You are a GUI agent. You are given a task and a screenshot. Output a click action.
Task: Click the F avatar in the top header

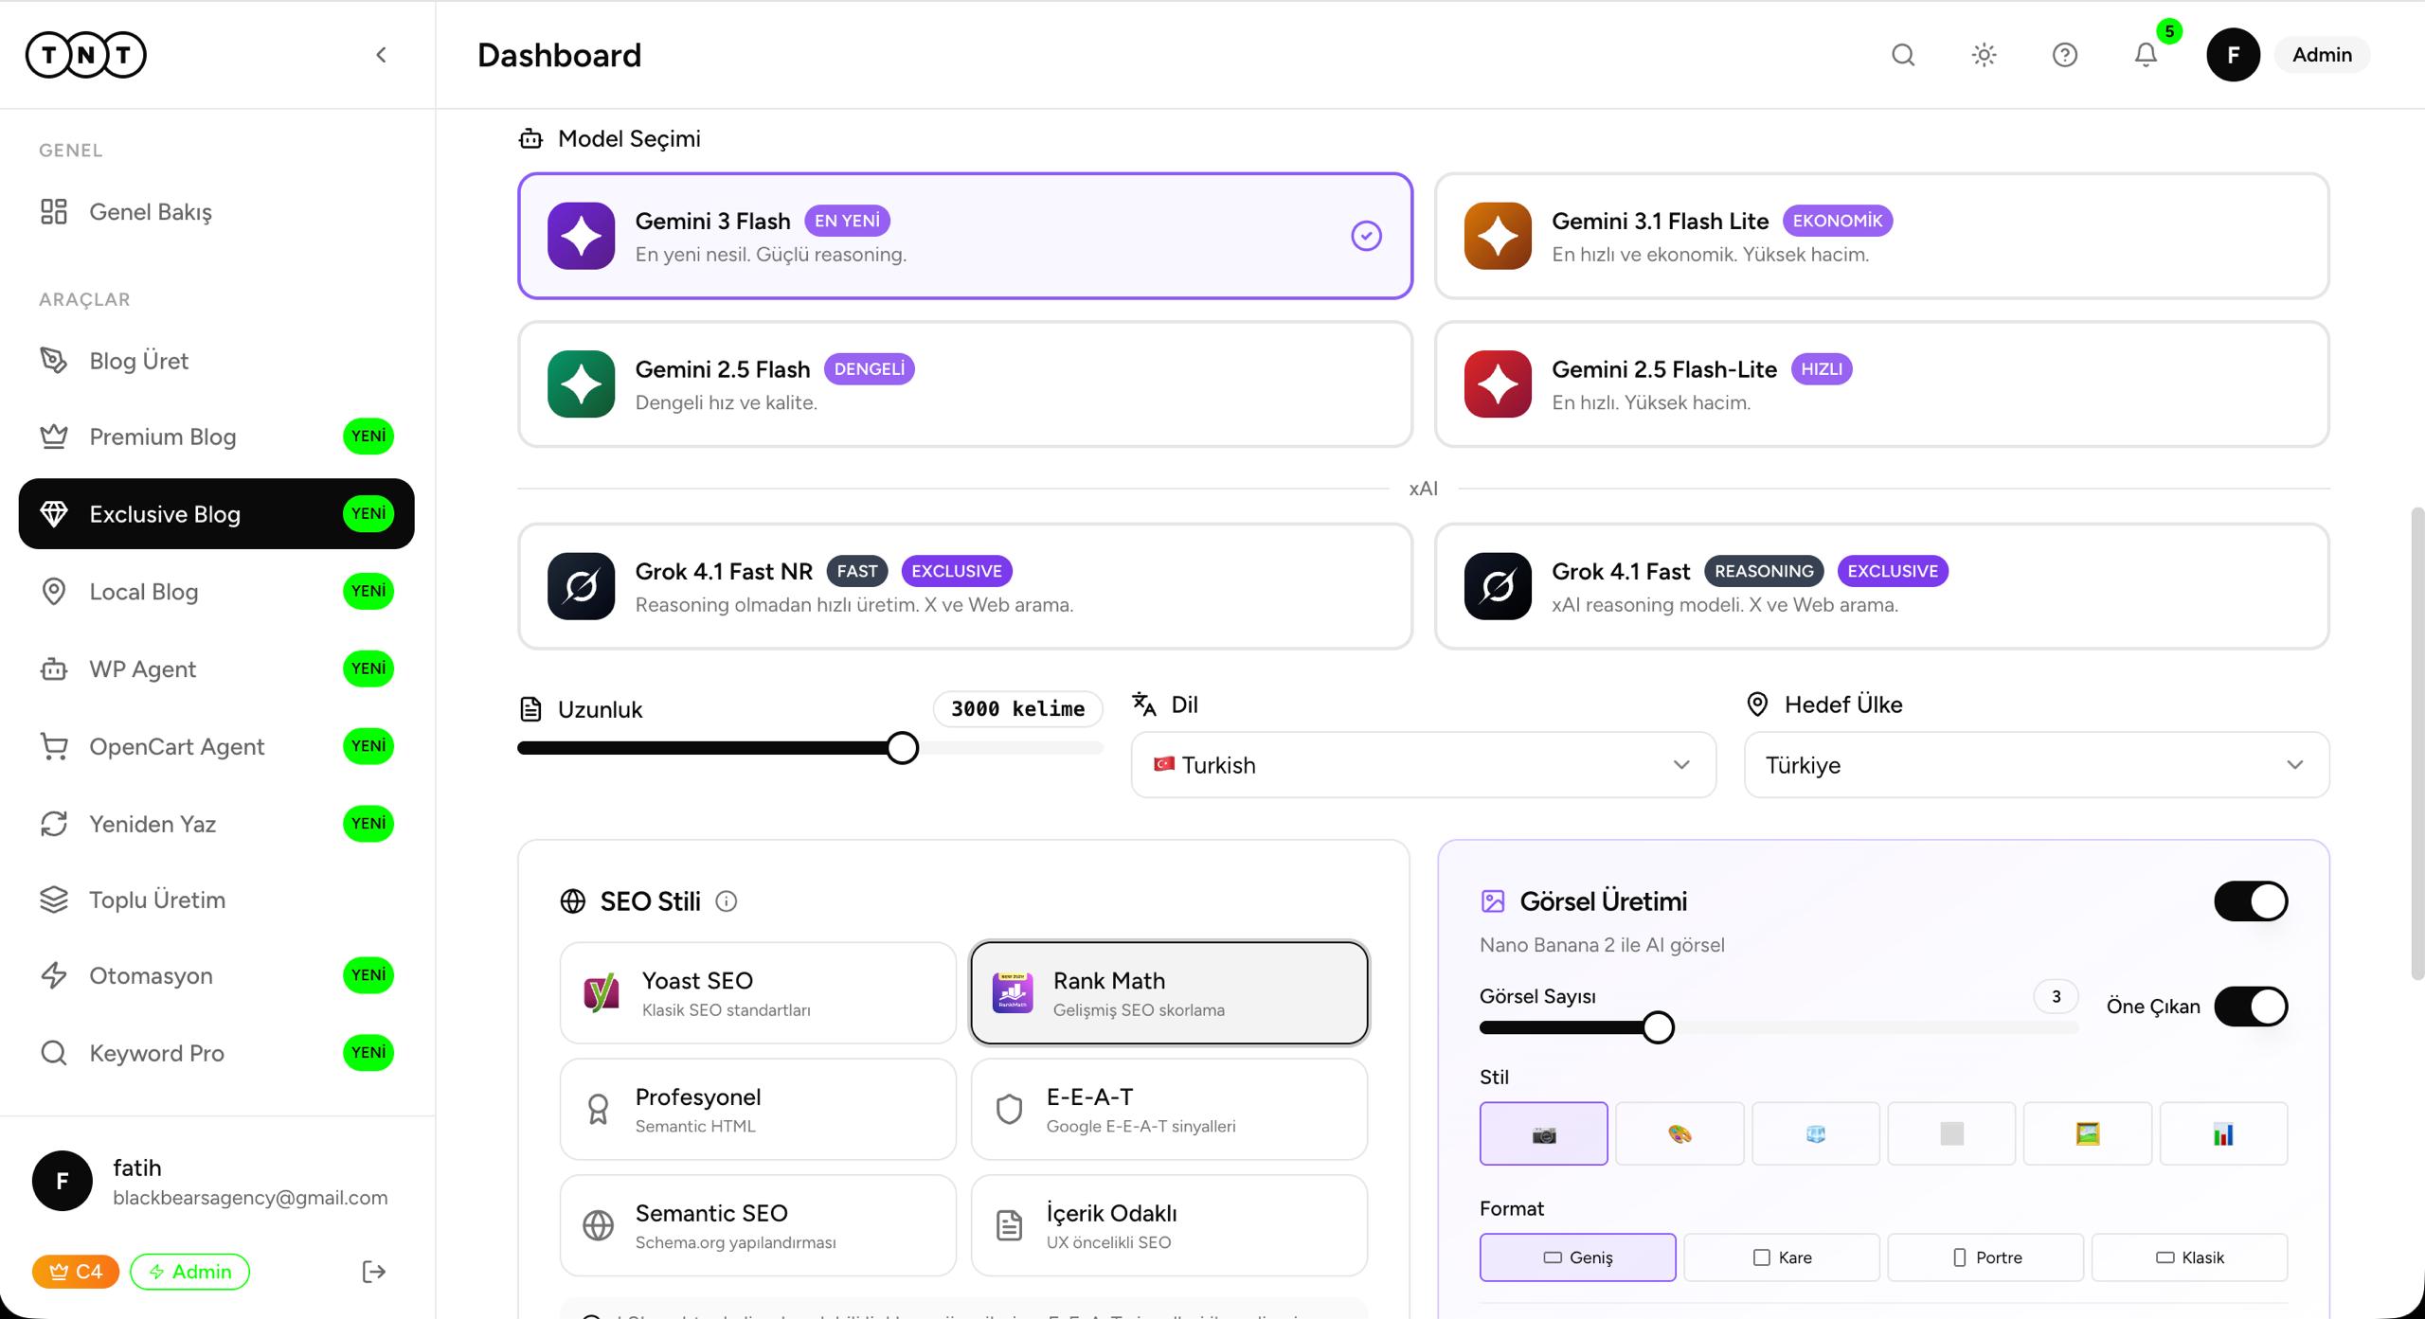point(2233,55)
